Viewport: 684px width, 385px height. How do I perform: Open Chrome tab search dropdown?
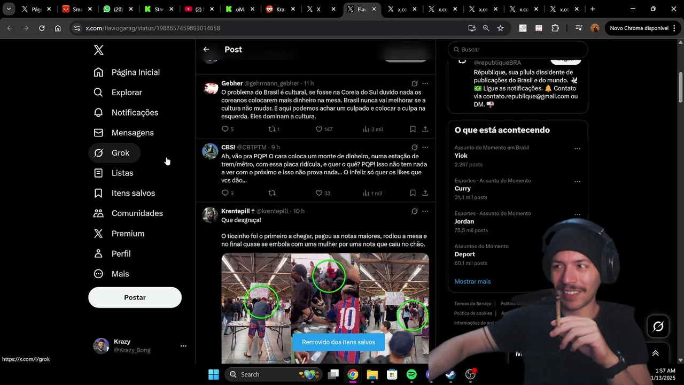click(x=9, y=9)
